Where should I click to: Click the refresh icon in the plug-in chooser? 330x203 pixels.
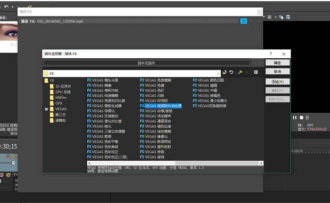tap(231, 72)
